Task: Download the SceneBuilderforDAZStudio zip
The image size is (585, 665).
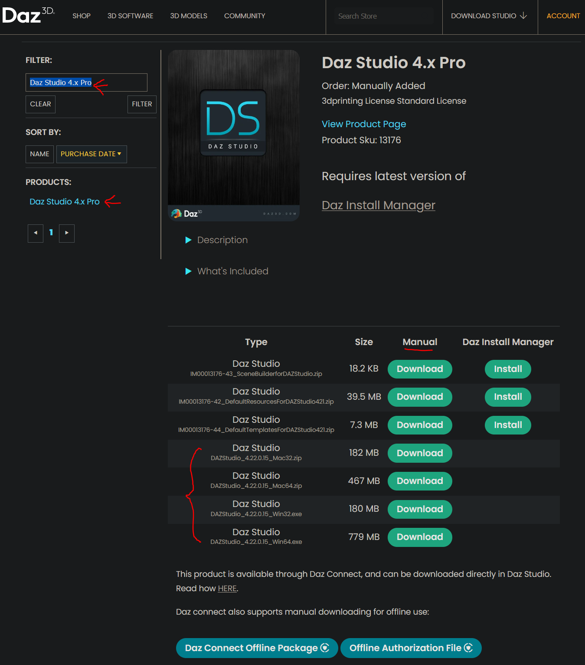Action: [x=420, y=369]
